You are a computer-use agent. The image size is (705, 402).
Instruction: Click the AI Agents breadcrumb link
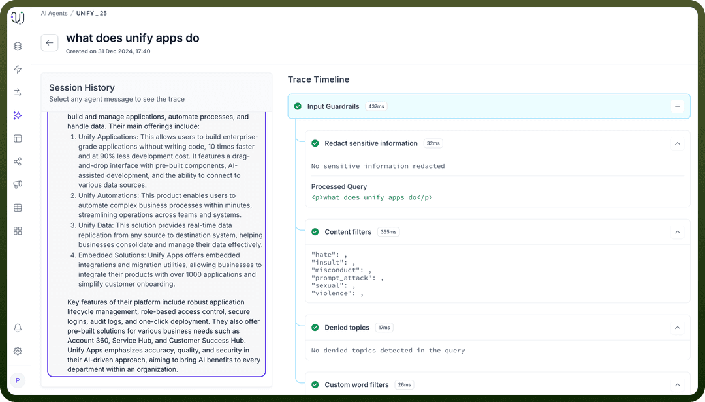[54, 14]
